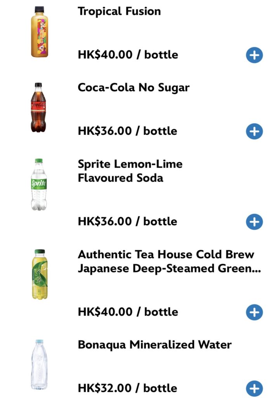The image size is (275, 398).
Task: Open the Tropical Fusion product title
Action: click(x=119, y=12)
